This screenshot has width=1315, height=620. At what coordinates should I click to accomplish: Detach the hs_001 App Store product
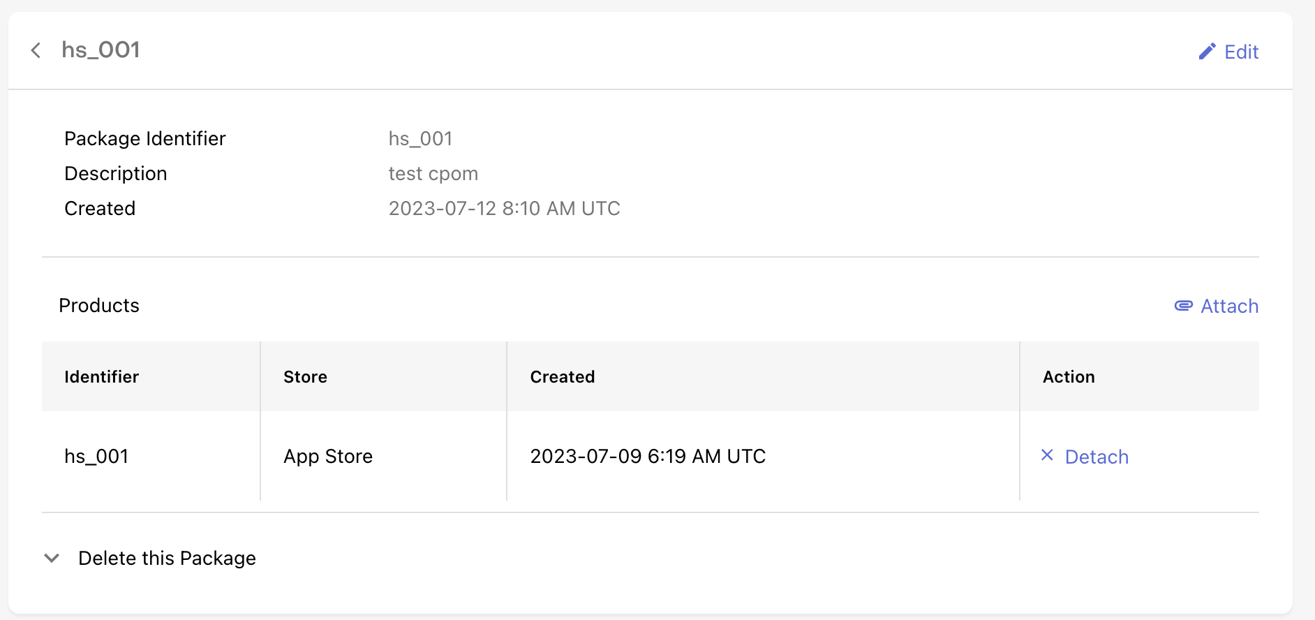[x=1096, y=457]
